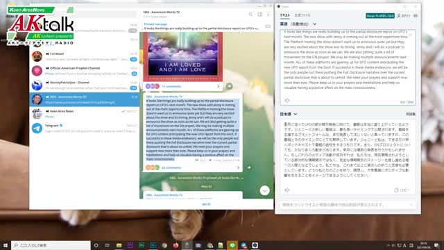Viewport: 444px width, 250px height.
Task: Play Japanese translation audio speaker icon
Action: click(287, 190)
